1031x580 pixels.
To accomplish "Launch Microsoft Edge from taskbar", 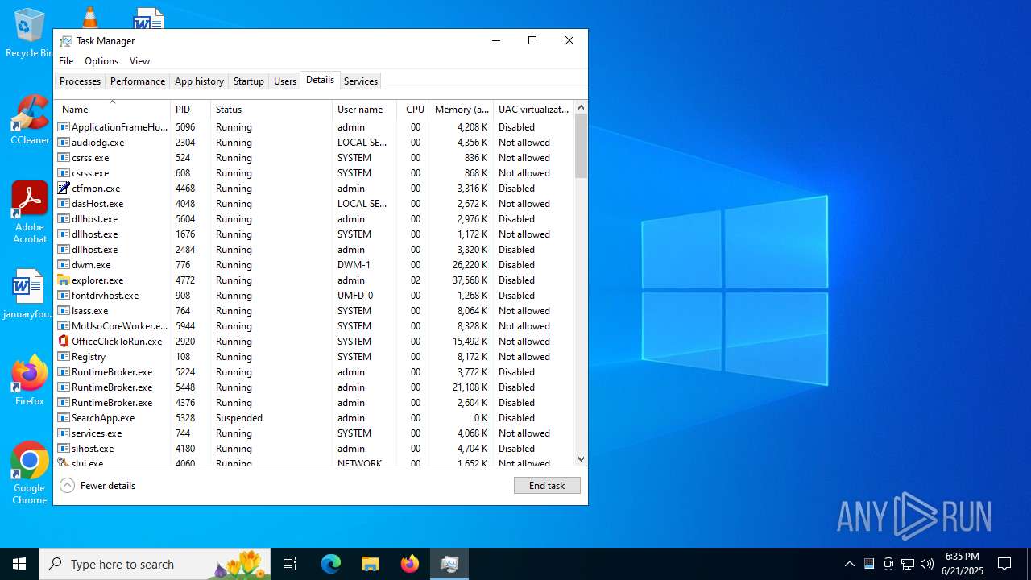I will [x=331, y=564].
